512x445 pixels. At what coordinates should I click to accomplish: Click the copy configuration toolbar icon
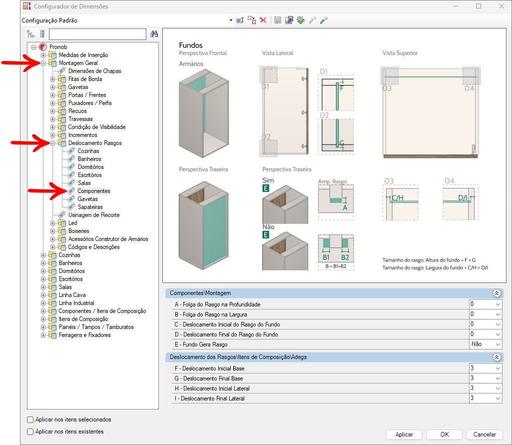pyautogui.click(x=252, y=20)
